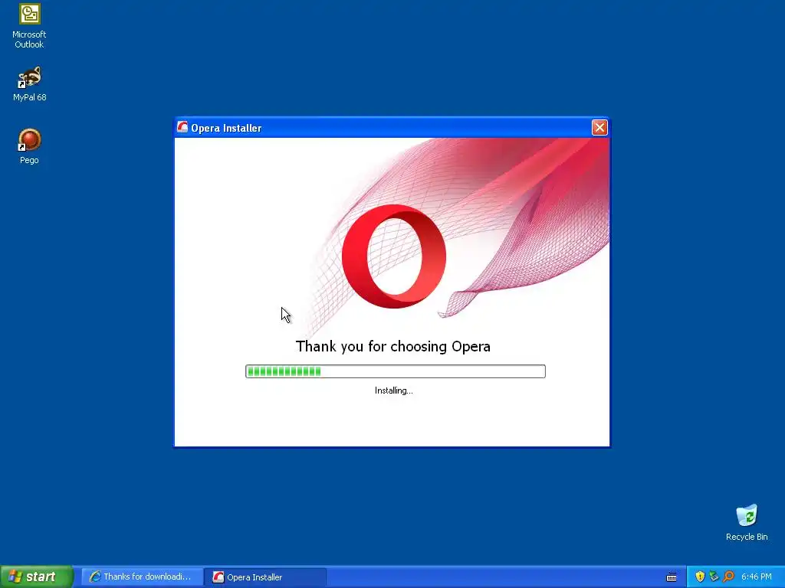The width and height of the screenshot is (785, 588).
Task: Select the Opera Installer taskbar button
Action: pos(265,577)
